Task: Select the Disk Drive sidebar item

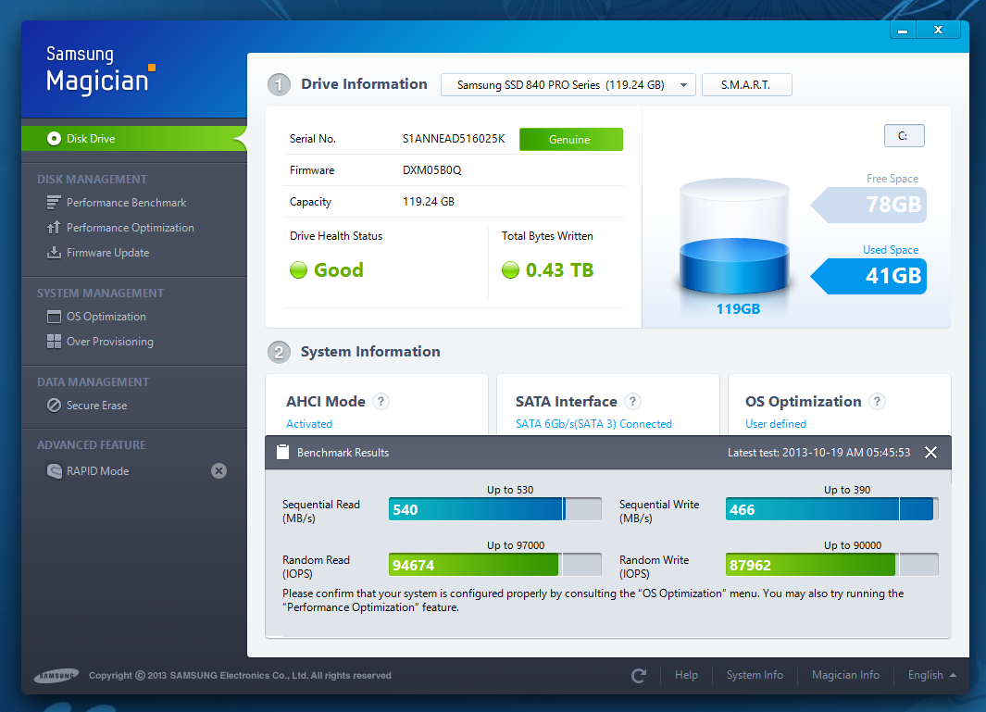Action: (133, 138)
